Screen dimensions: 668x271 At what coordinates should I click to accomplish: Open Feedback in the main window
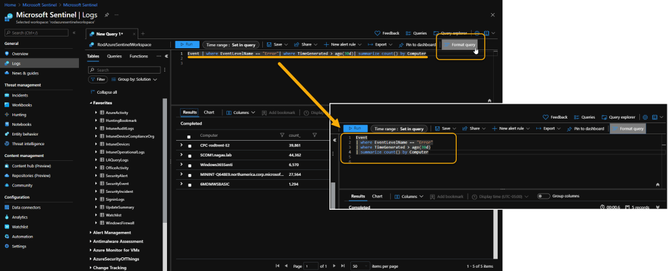point(387,33)
